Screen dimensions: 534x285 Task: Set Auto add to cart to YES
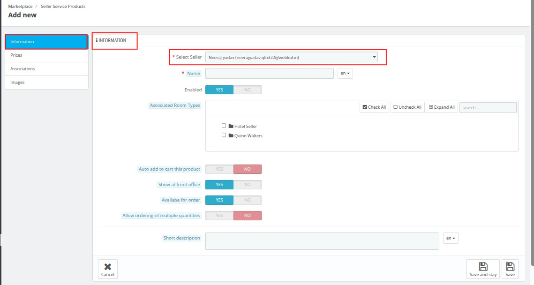(x=219, y=169)
